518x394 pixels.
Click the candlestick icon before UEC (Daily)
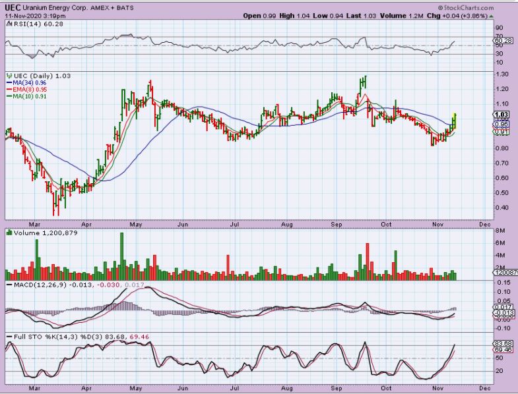point(9,76)
